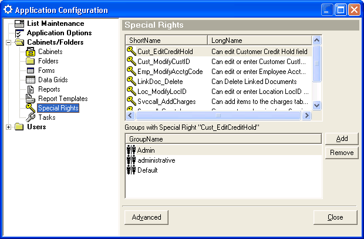Select the Cust_ModifyCustID right

pos(164,62)
